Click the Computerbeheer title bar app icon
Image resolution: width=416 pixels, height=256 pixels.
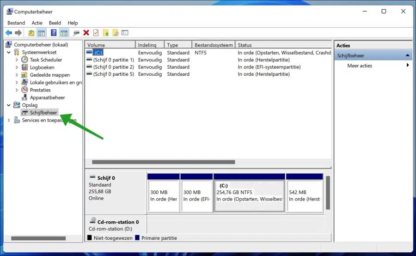tap(10, 12)
